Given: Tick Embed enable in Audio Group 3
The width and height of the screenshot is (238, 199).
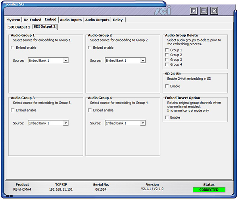Looking at the screenshot, I should (13, 110).
